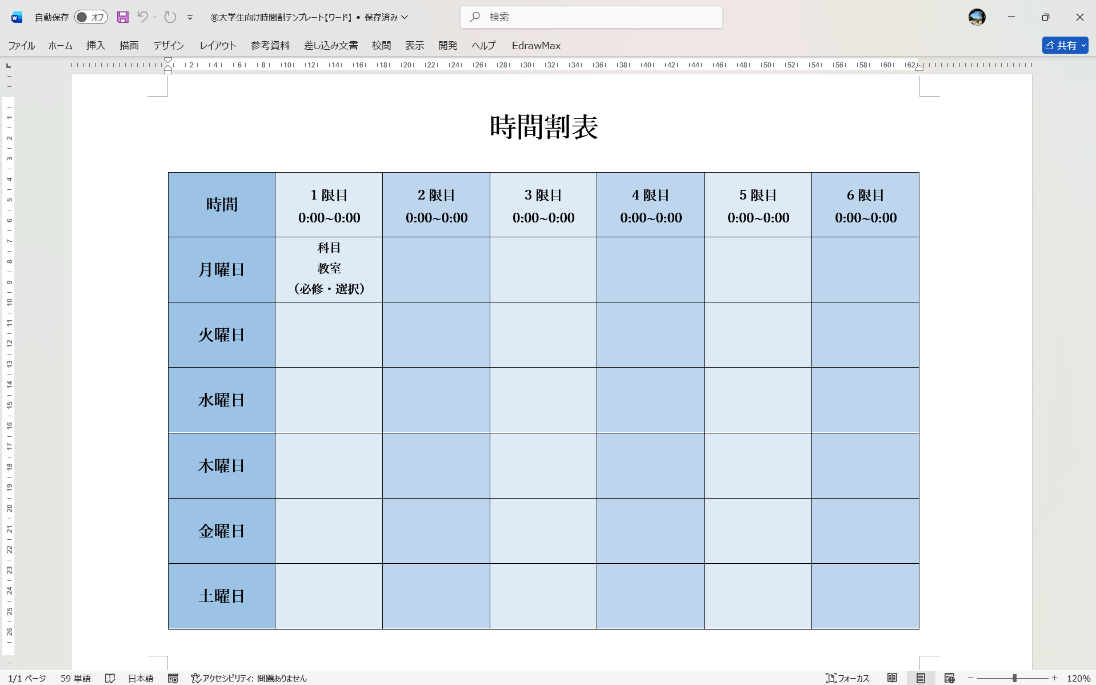Click inside the 検索 search box
The height and width of the screenshot is (685, 1096).
[x=591, y=17]
